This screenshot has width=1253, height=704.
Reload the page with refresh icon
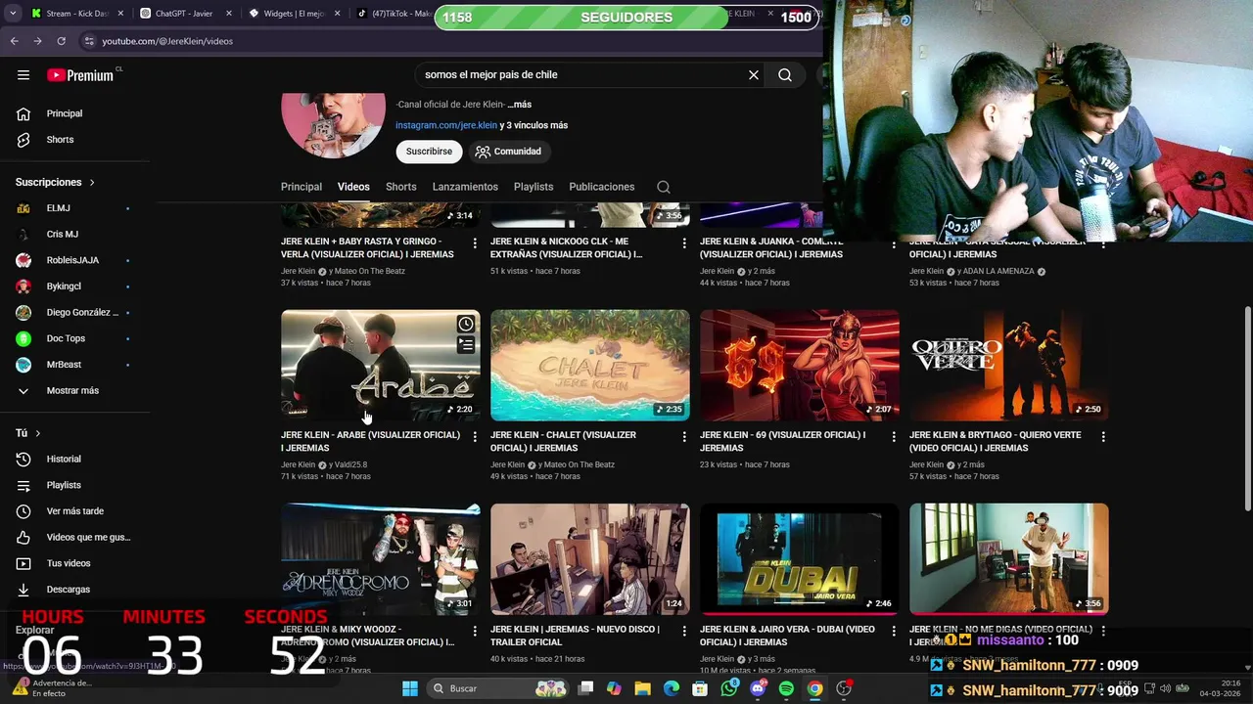coord(61,41)
